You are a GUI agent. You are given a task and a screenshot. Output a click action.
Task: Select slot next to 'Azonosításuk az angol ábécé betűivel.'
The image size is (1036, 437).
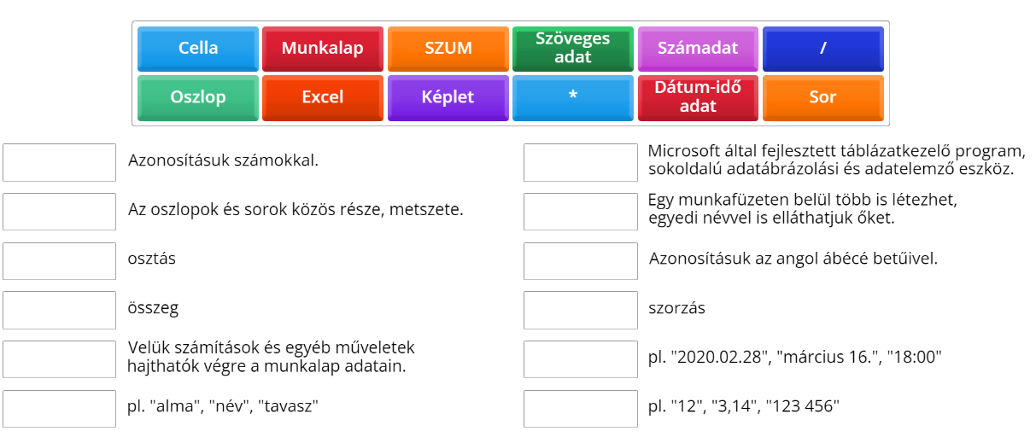tap(581, 261)
